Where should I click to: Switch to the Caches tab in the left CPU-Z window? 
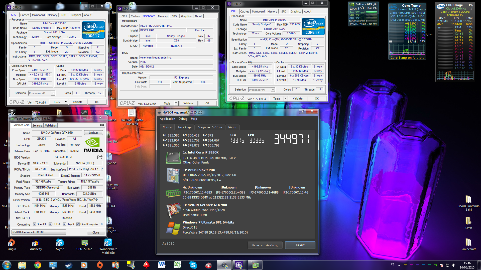tap(25, 15)
